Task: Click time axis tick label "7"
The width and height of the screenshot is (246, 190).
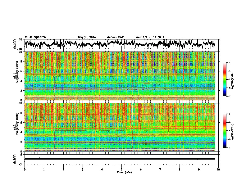Action: [160, 170]
